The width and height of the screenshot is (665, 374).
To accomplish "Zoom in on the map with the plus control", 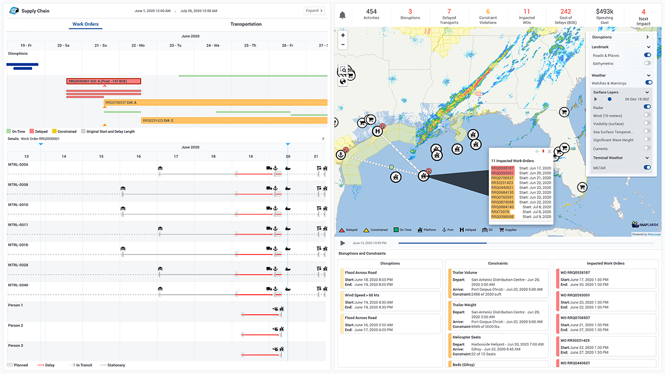I will [x=343, y=35].
